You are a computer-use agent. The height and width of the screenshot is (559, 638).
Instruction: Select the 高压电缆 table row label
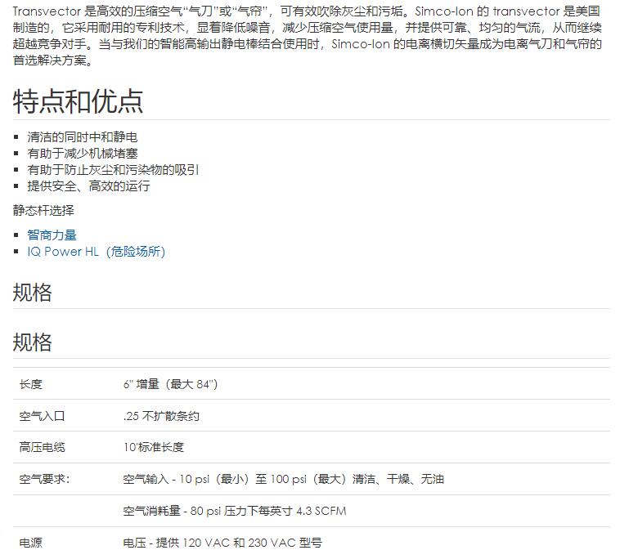click(x=42, y=448)
